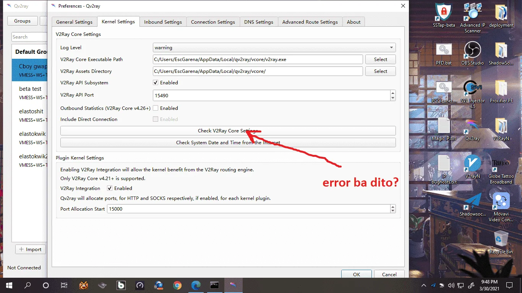Open the Log Level dropdown
Viewport: 522px width, 293px height.
coord(274,48)
